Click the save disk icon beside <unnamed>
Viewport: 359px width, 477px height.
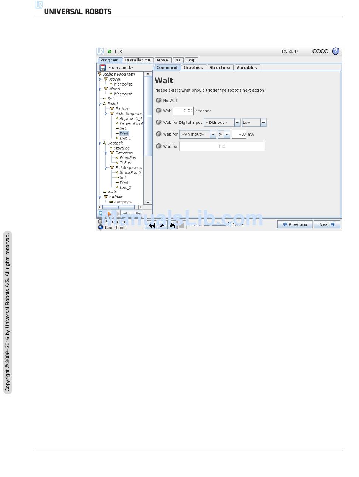[x=102, y=67]
